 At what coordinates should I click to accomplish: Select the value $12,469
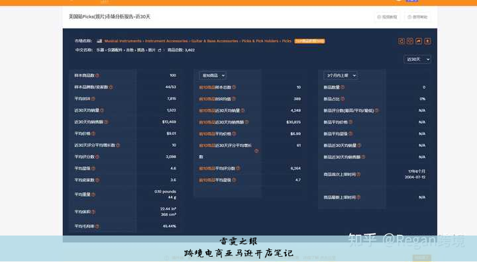169,122
